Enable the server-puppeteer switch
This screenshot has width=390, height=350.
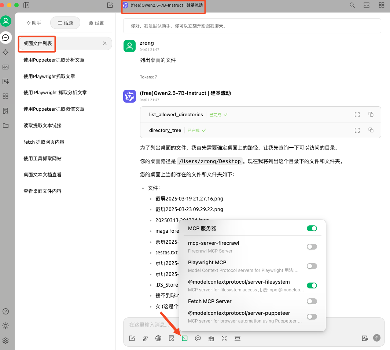312,317
